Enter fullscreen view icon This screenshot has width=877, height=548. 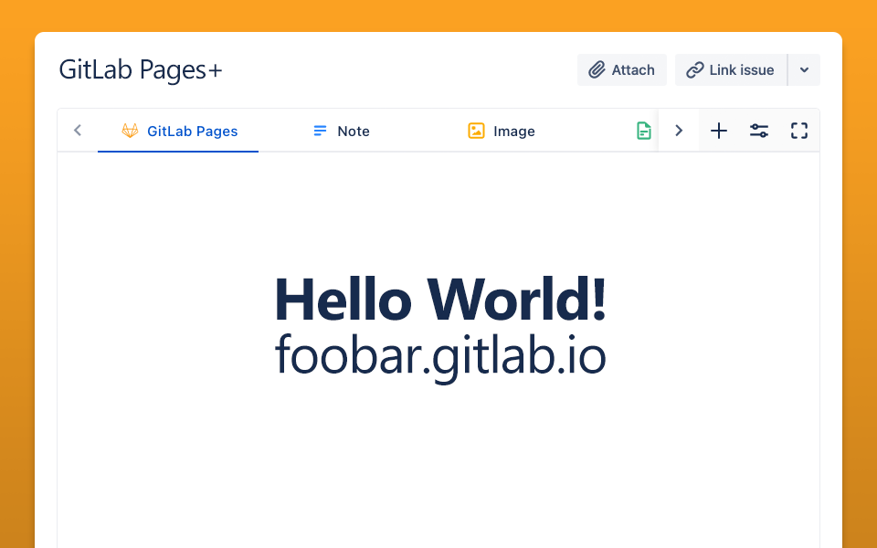[x=799, y=131]
